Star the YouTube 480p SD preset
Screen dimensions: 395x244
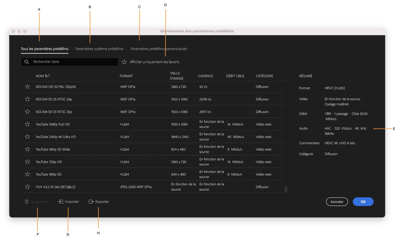(x=27, y=174)
